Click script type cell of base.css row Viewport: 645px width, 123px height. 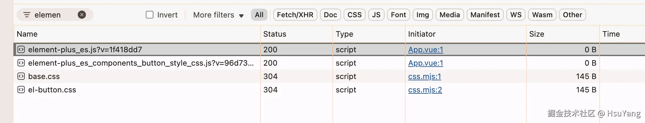(x=346, y=76)
